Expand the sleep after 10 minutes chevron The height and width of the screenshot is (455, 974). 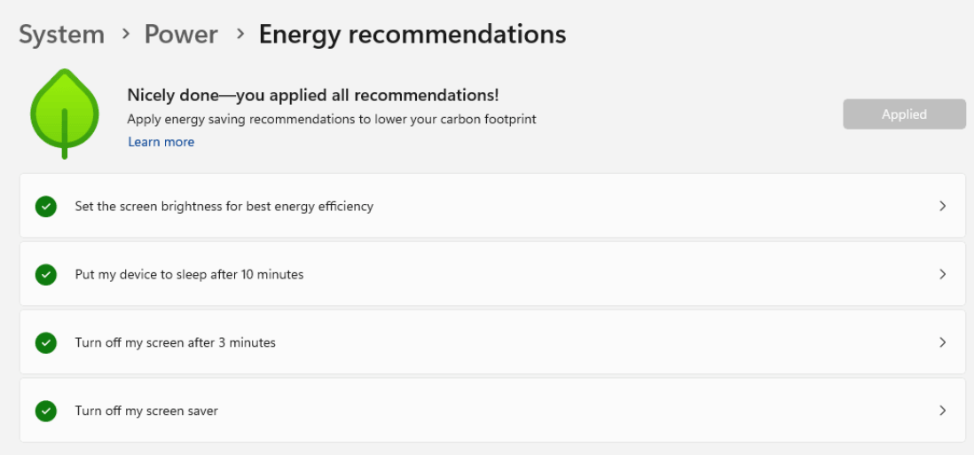(x=942, y=274)
